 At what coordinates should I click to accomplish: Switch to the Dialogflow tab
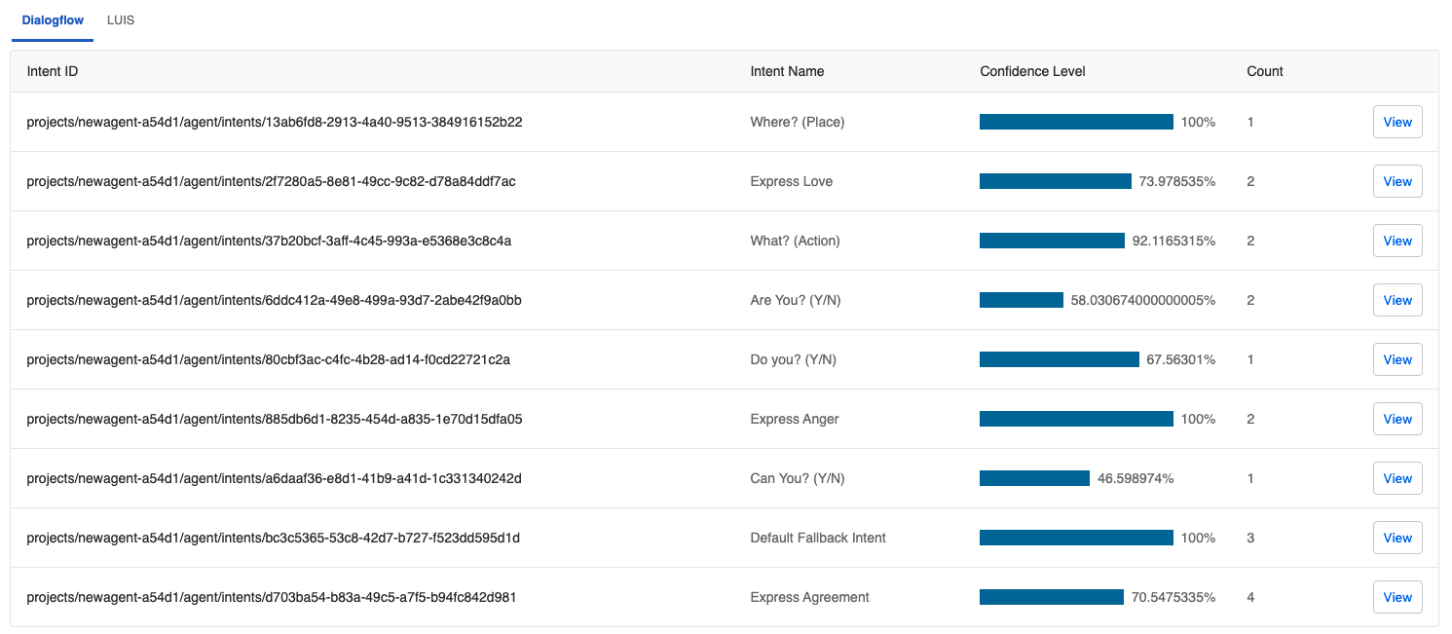[x=53, y=20]
